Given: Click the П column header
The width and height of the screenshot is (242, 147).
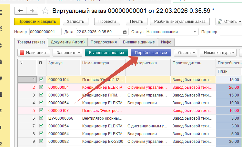Looking at the screenshot, I should pos(42,67).
